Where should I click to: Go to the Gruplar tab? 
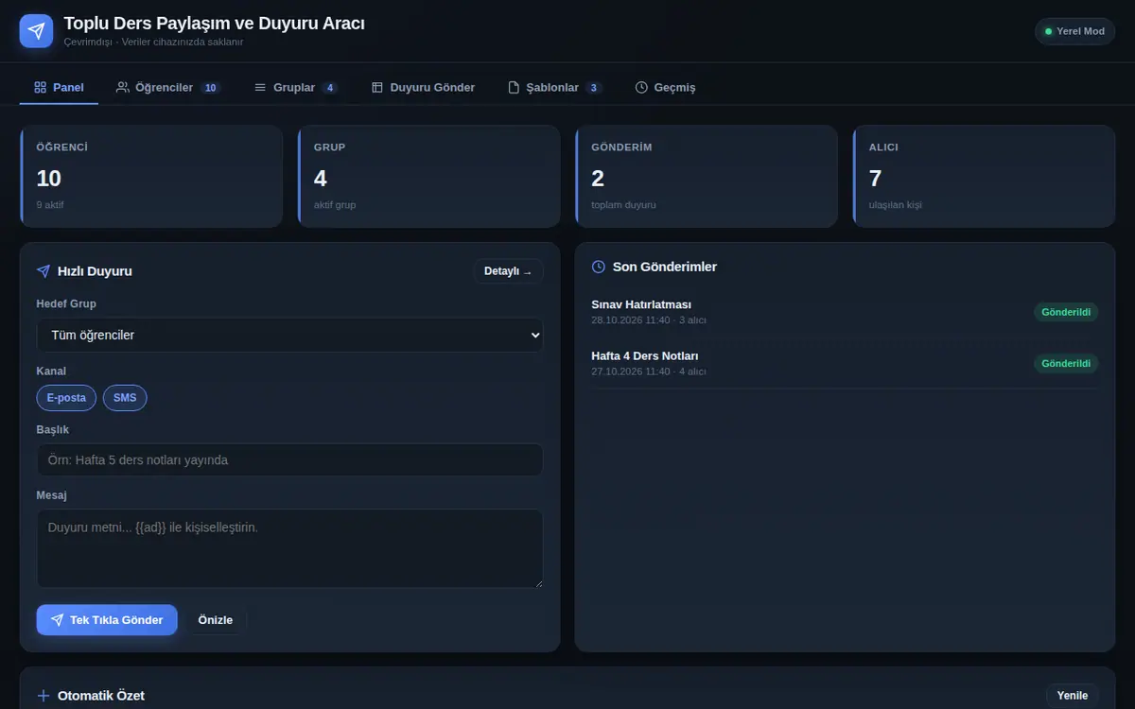pos(296,87)
